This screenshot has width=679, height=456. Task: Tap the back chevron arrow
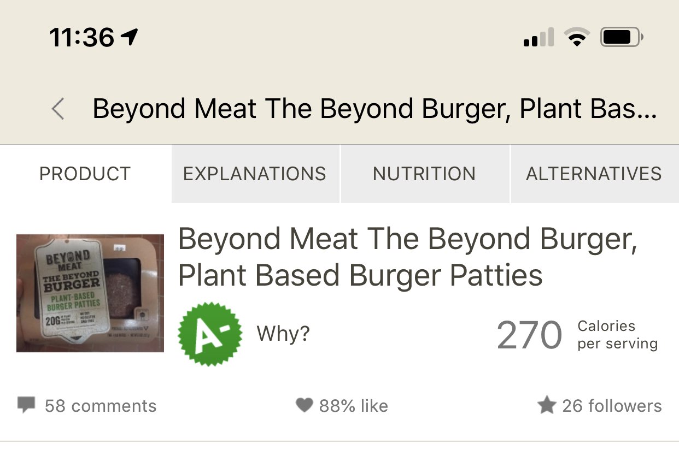[58, 109]
